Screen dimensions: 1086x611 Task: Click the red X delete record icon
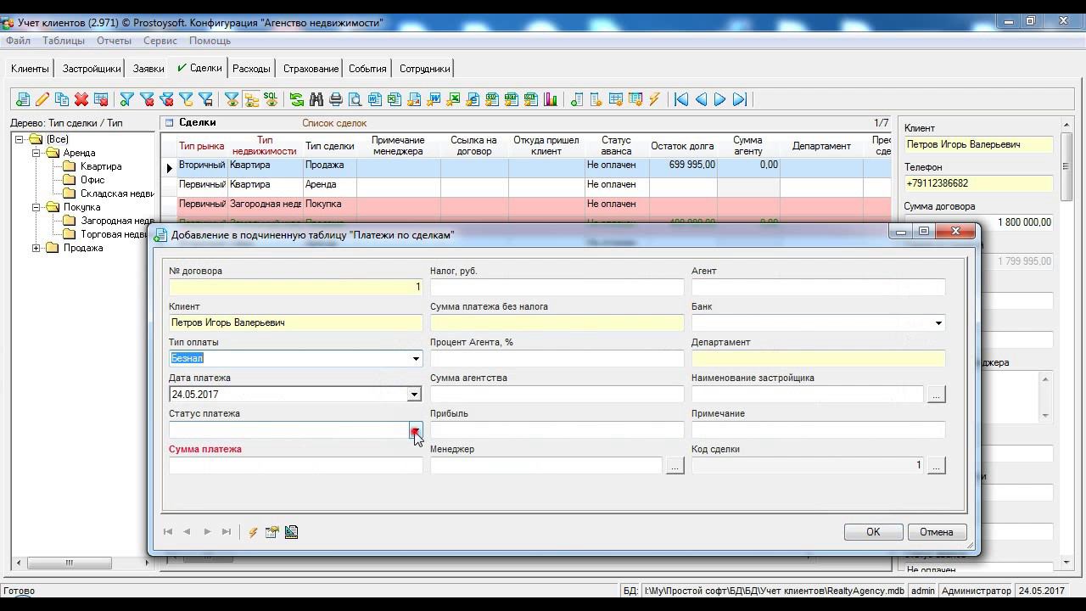[81, 99]
